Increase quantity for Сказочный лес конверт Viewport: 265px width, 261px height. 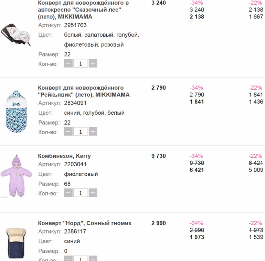(x=93, y=63)
